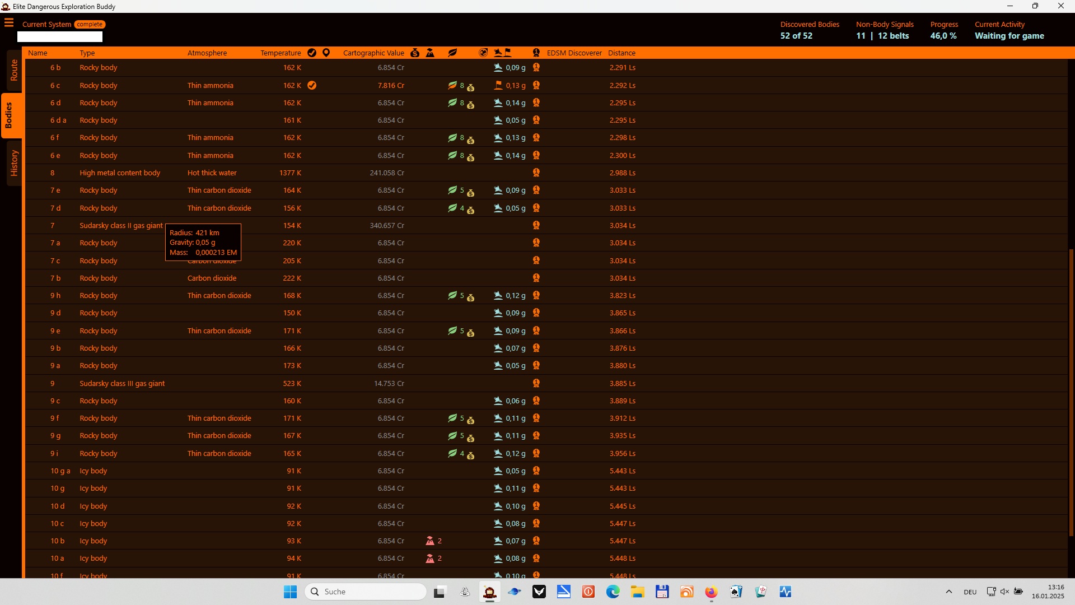Click '1377 K' temperature cell
The width and height of the screenshot is (1075, 605).
[x=290, y=173]
